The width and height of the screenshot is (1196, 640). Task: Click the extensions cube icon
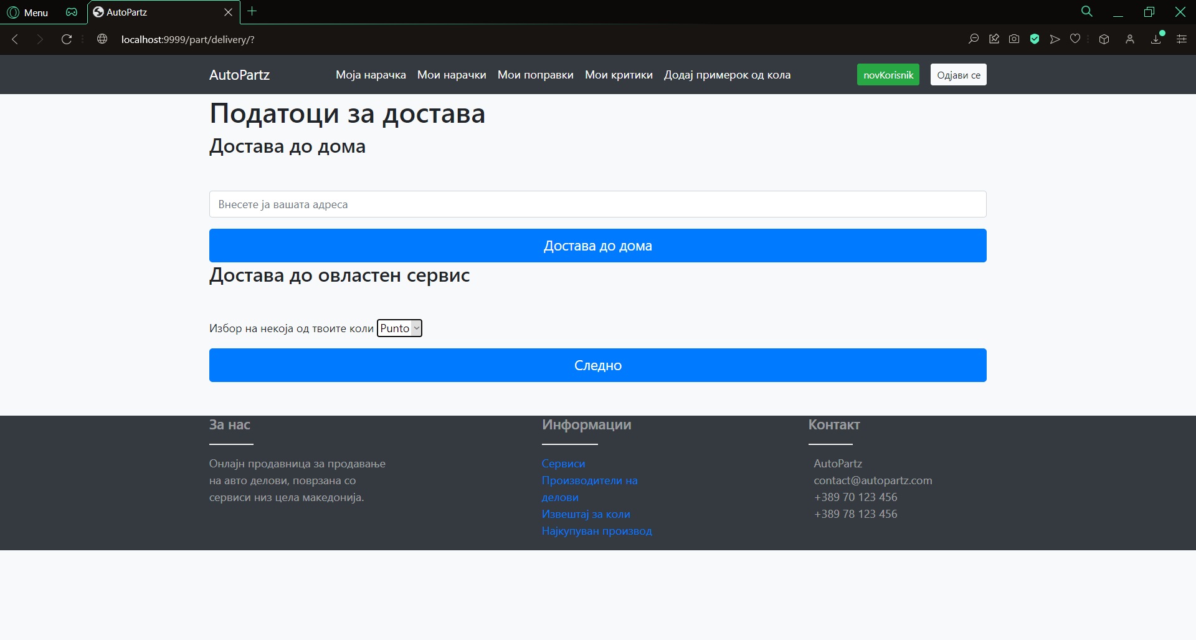tap(1104, 39)
